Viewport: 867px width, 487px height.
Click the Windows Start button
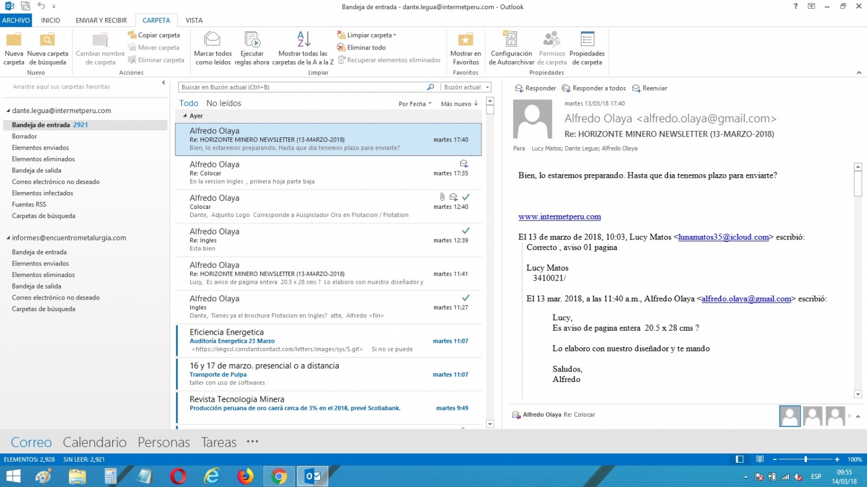point(13,476)
